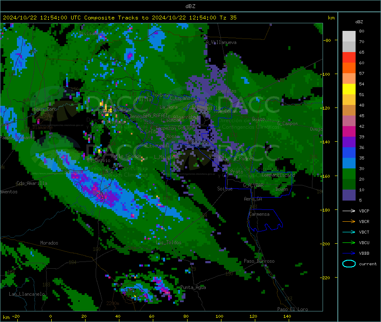Click the cyan 'current' oval symbol
381x322 pixels.
coord(349,264)
